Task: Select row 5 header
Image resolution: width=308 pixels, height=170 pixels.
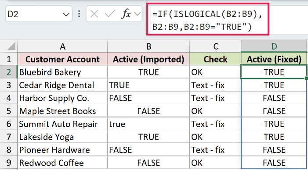Action: pyautogui.click(x=9, y=111)
